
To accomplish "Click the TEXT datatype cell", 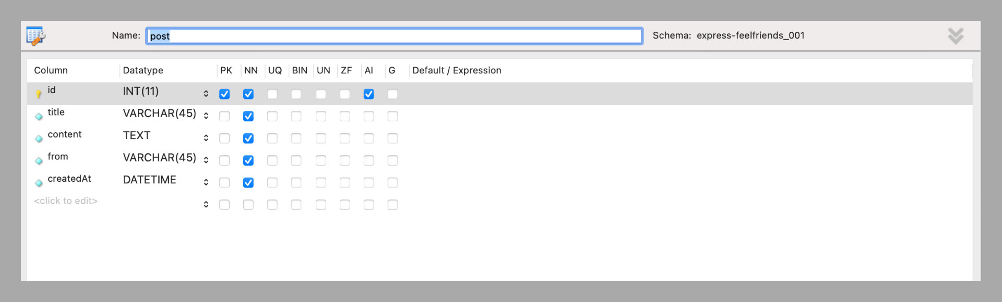I will (137, 135).
